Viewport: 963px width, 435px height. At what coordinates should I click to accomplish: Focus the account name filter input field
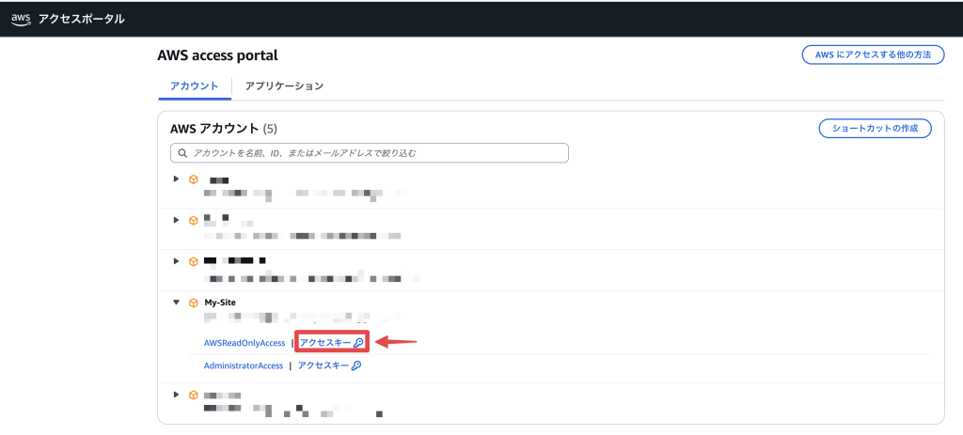coord(369,153)
